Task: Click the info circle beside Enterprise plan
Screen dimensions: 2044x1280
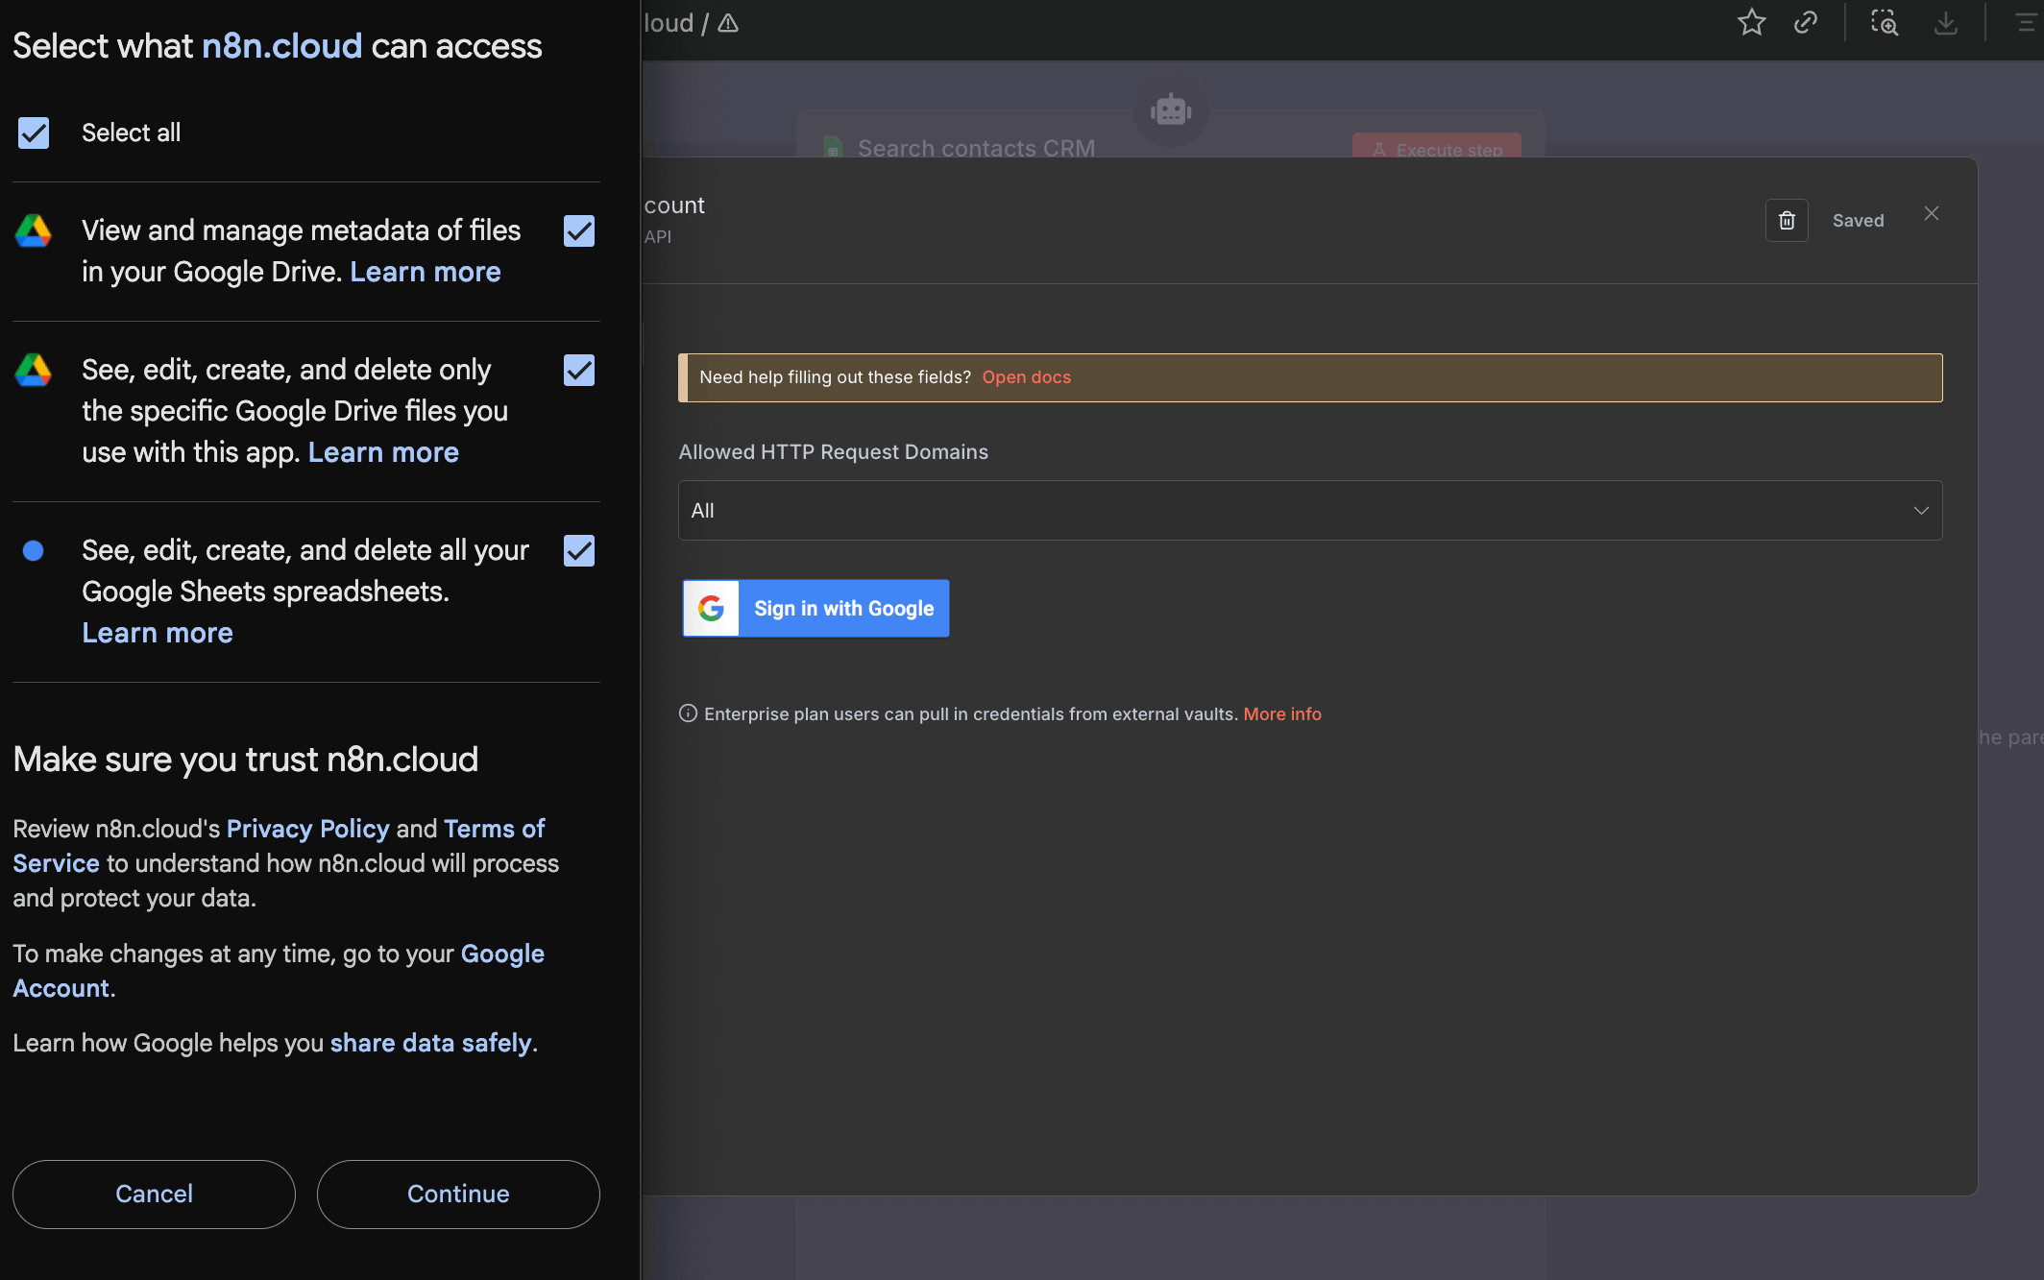Action: 688,713
